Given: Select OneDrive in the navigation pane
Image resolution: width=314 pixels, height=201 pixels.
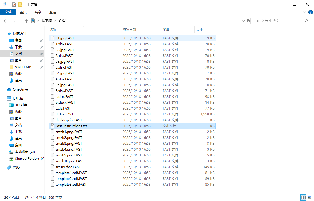Looking at the screenshot, I should 20,89.
